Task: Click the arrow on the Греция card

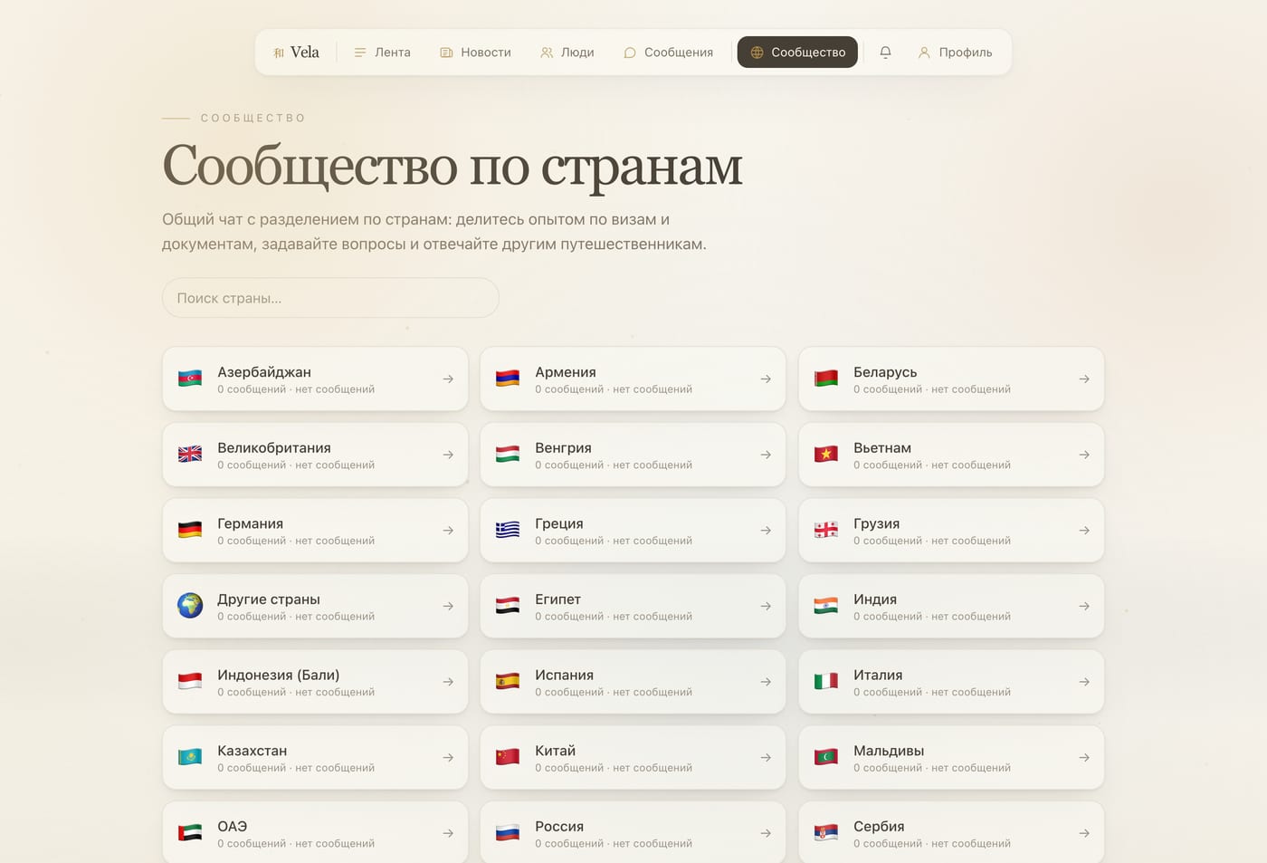Action: (x=766, y=531)
